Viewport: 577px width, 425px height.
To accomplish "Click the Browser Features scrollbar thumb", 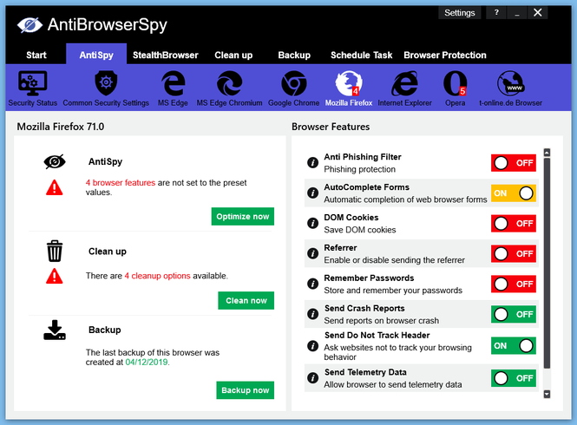I will point(547,263).
